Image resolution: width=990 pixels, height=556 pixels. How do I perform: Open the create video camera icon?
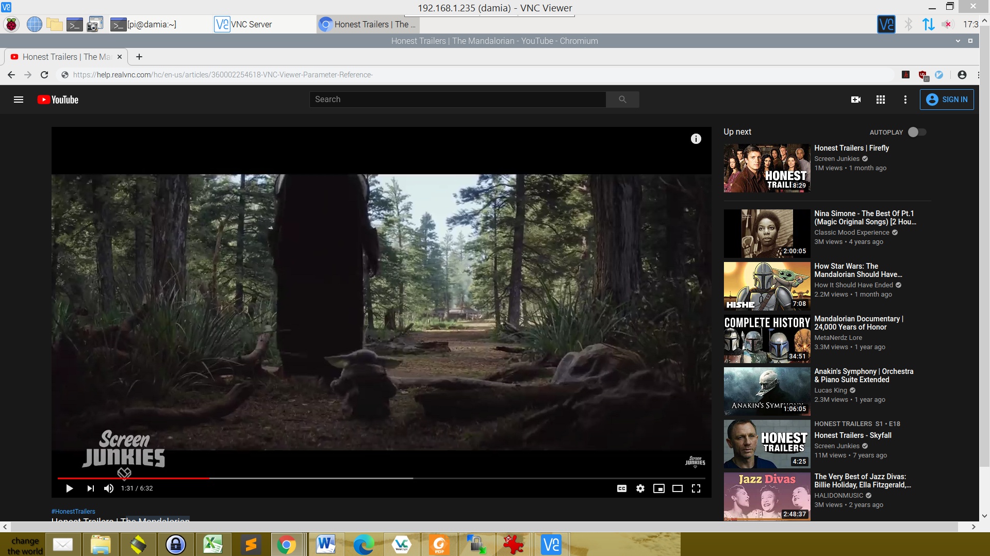[x=856, y=100]
